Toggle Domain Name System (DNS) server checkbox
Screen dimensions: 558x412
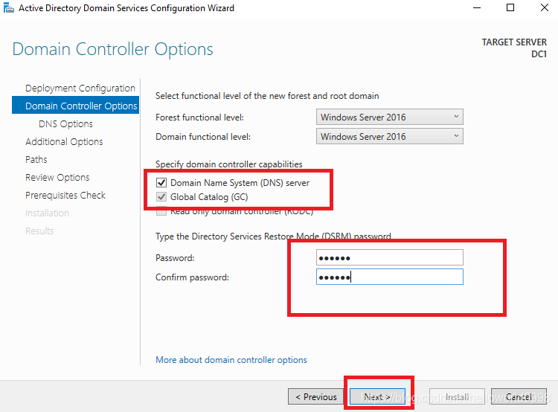point(161,182)
